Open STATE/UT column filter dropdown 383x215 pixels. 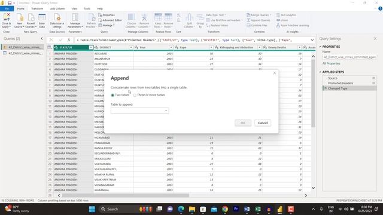[x=91, y=47]
